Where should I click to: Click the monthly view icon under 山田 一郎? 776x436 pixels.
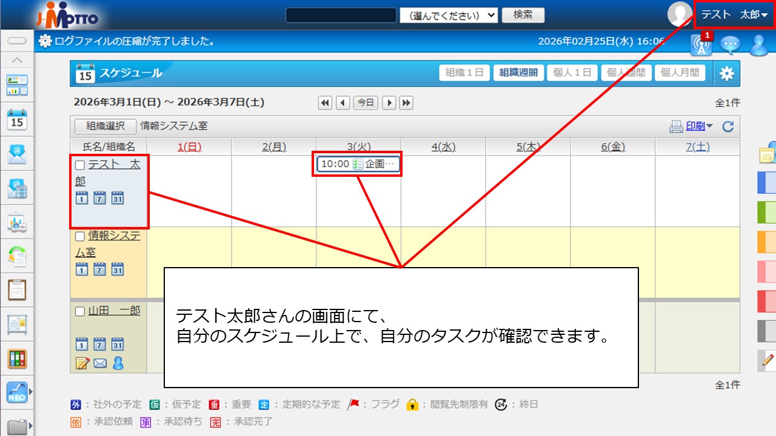pos(118,345)
